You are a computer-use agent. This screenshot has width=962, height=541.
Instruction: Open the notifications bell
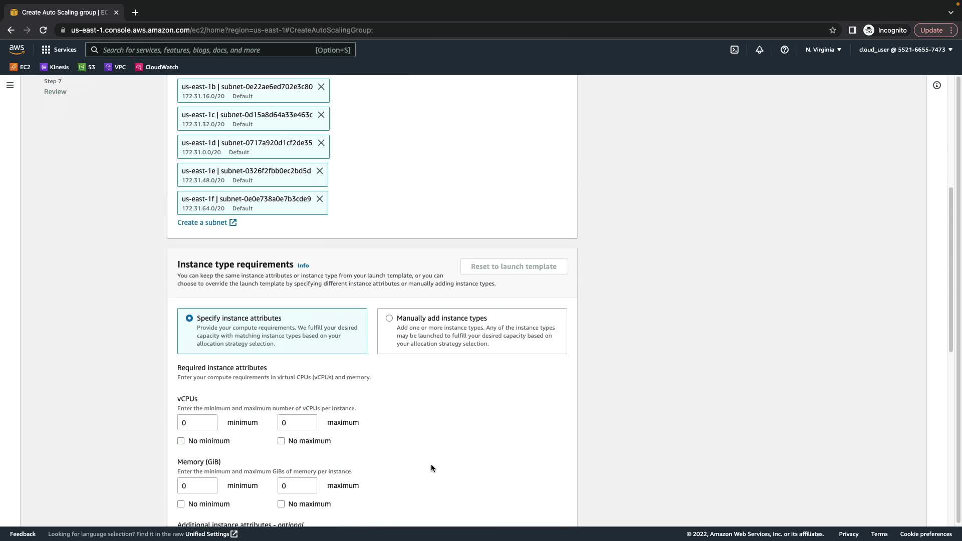[x=759, y=50]
